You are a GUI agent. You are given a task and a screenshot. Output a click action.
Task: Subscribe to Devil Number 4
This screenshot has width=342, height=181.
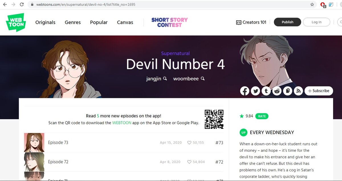click(319, 91)
